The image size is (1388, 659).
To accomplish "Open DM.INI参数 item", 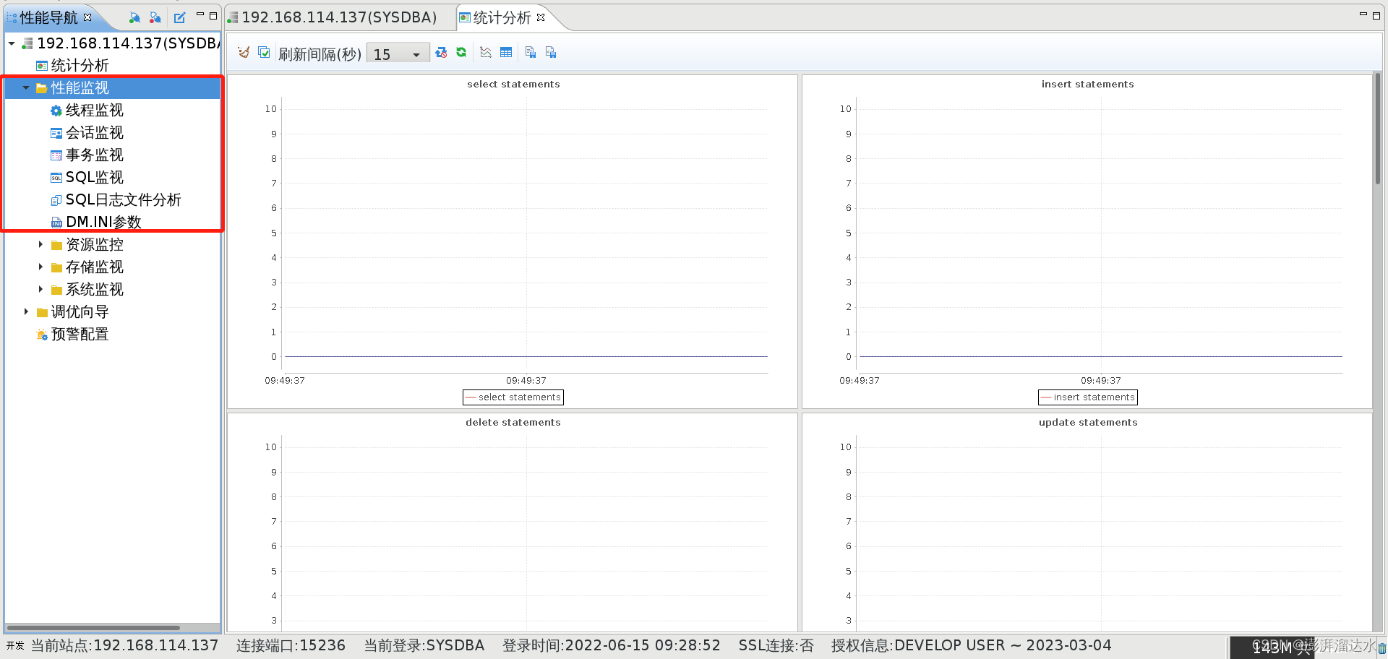I will tap(103, 222).
